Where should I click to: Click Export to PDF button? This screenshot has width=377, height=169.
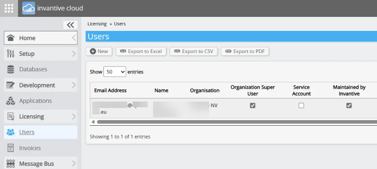point(245,51)
